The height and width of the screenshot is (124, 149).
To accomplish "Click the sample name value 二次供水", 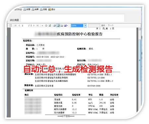I will (x=40, y=45).
